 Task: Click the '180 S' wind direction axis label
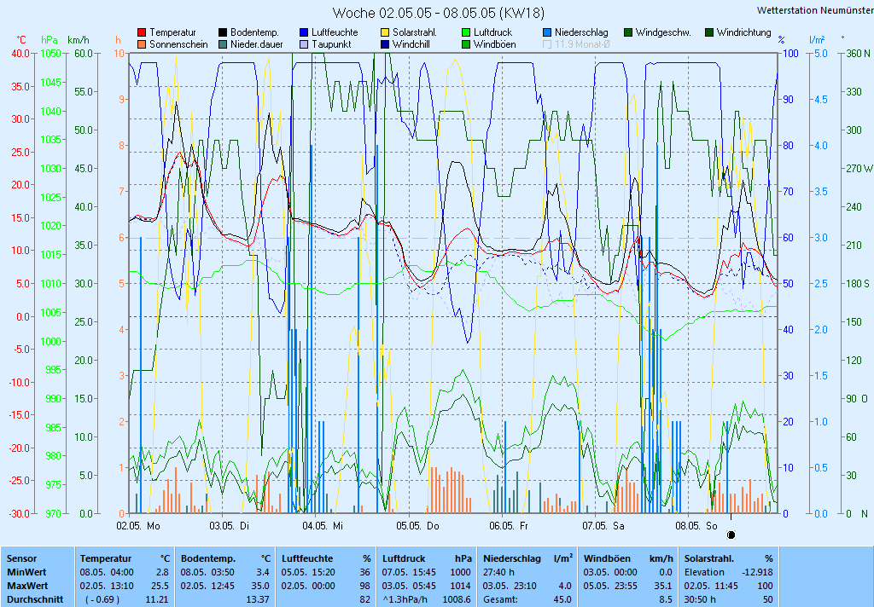[x=858, y=283]
